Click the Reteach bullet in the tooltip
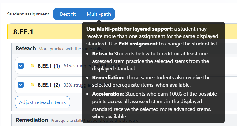This screenshot has width=237, height=126. point(151,61)
